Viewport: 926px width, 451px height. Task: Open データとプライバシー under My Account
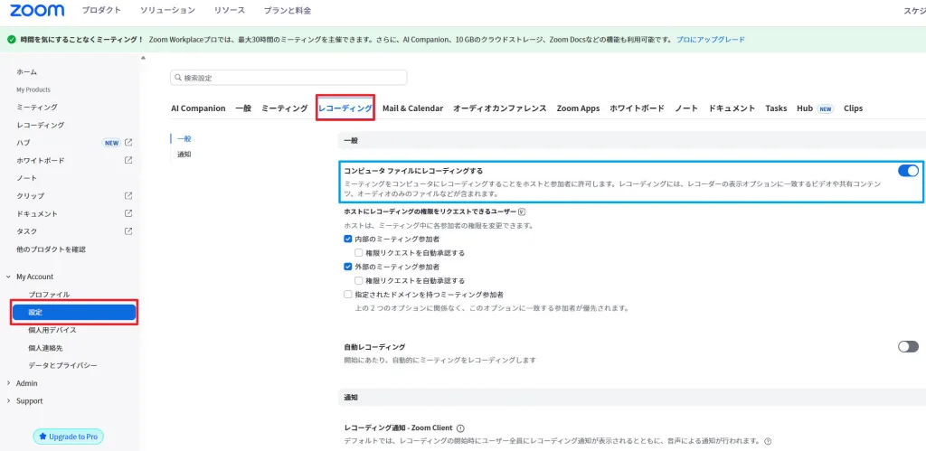[62, 365]
